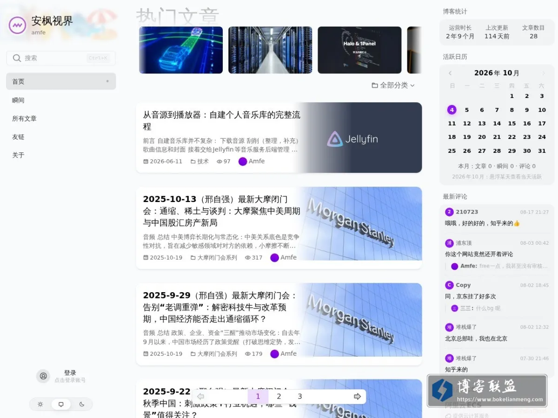Click Amfe reply under 浦东顶 comment
The image size is (558, 418).
click(x=499, y=266)
